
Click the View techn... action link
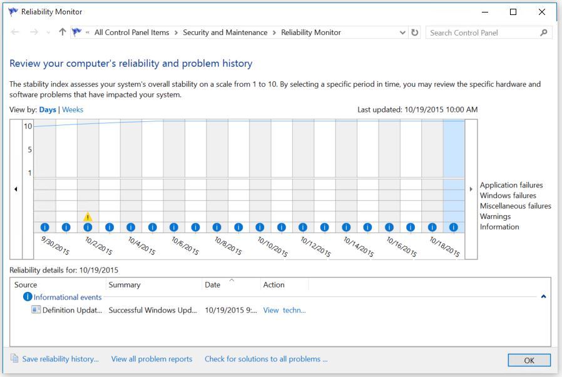[x=284, y=310]
